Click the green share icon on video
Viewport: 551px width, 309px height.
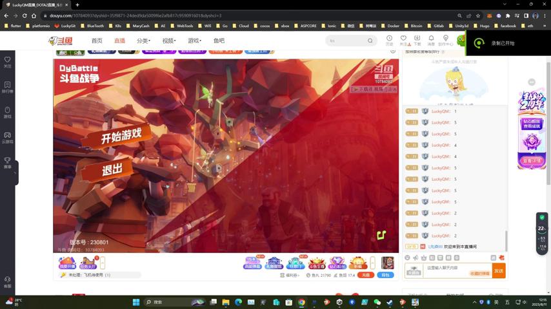pos(381,234)
